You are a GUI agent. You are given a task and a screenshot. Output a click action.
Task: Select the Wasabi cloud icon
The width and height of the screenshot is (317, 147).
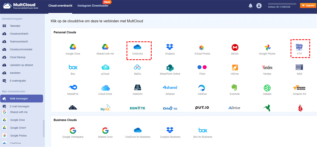[x=267, y=90]
